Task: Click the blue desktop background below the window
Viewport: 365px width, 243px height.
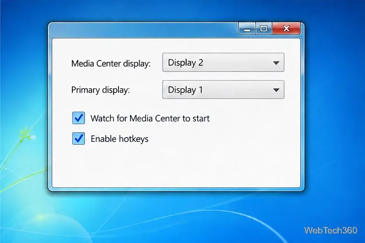Action: pos(177,216)
